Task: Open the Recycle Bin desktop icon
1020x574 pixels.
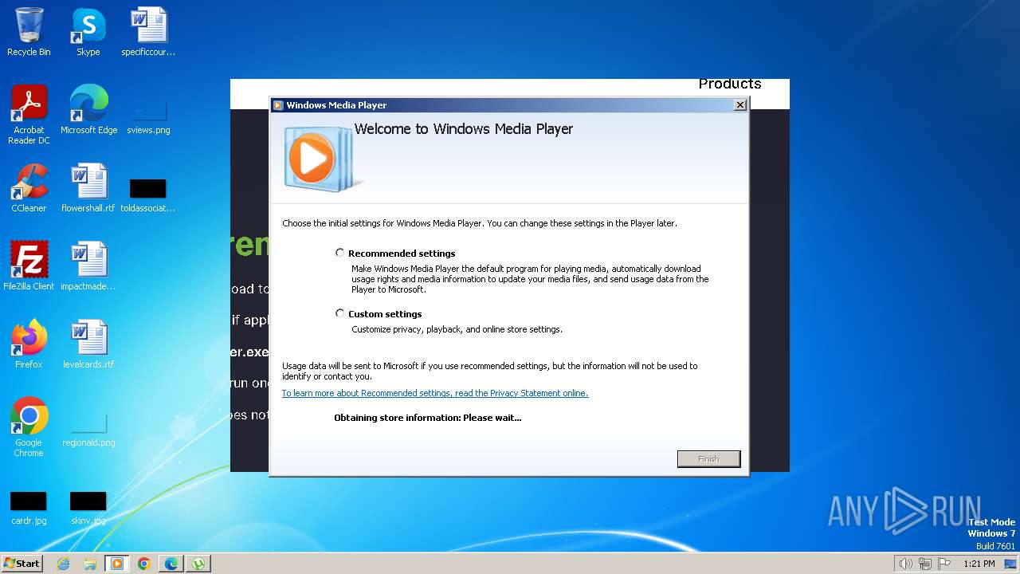Action: pos(29,32)
